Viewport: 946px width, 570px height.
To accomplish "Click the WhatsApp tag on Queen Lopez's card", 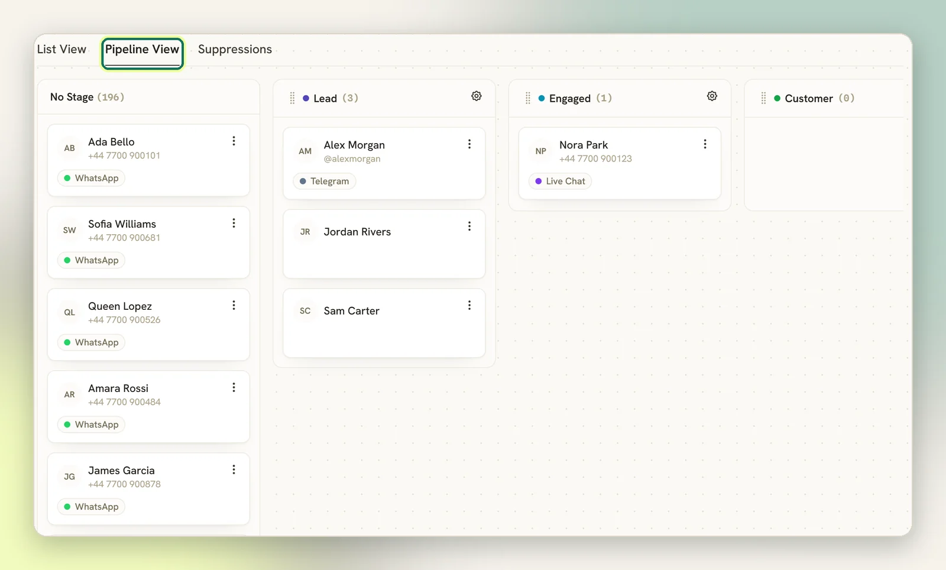I will pos(91,342).
